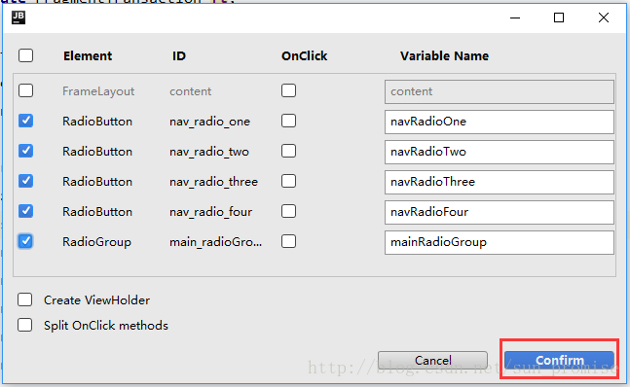Click the nav_radio_four ID text
Viewport: 630px width, 387px height.
click(211, 212)
